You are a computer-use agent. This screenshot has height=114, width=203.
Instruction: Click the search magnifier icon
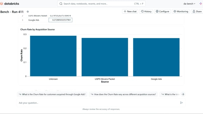[61, 4]
